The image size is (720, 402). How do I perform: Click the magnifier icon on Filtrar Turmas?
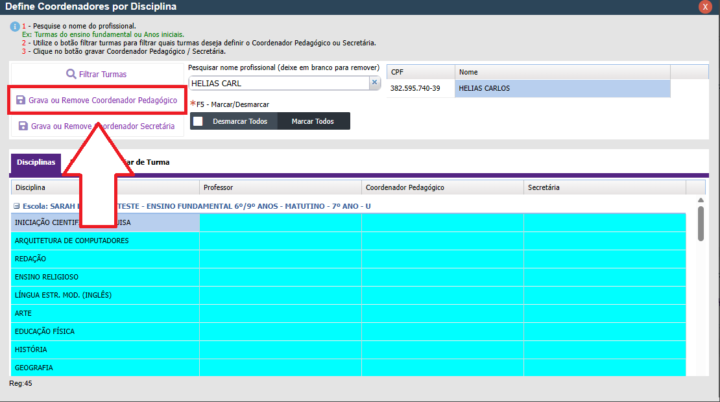coord(71,74)
